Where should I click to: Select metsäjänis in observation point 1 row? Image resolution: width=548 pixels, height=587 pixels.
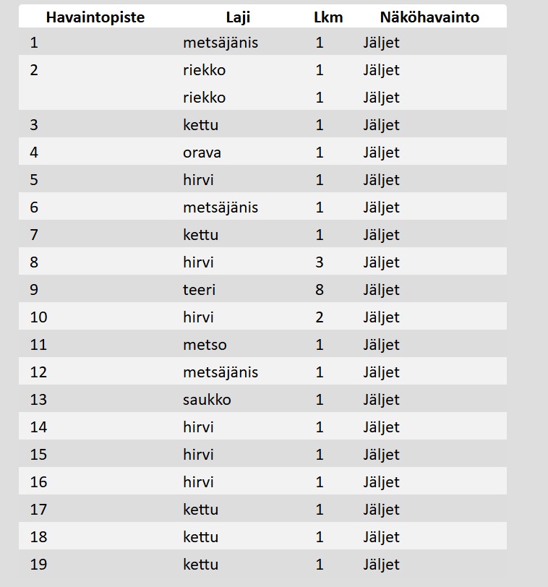(220, 43)
